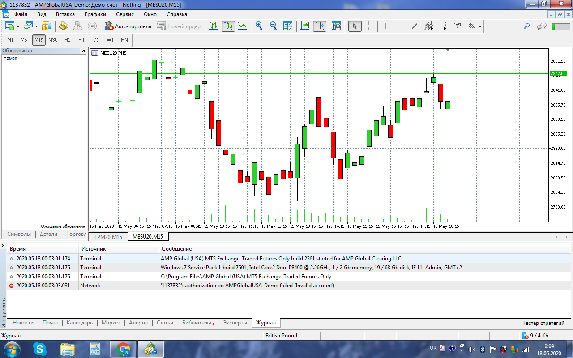573x358 pixels.
Task: Select the MN timeframe
Action: [124, 40]
